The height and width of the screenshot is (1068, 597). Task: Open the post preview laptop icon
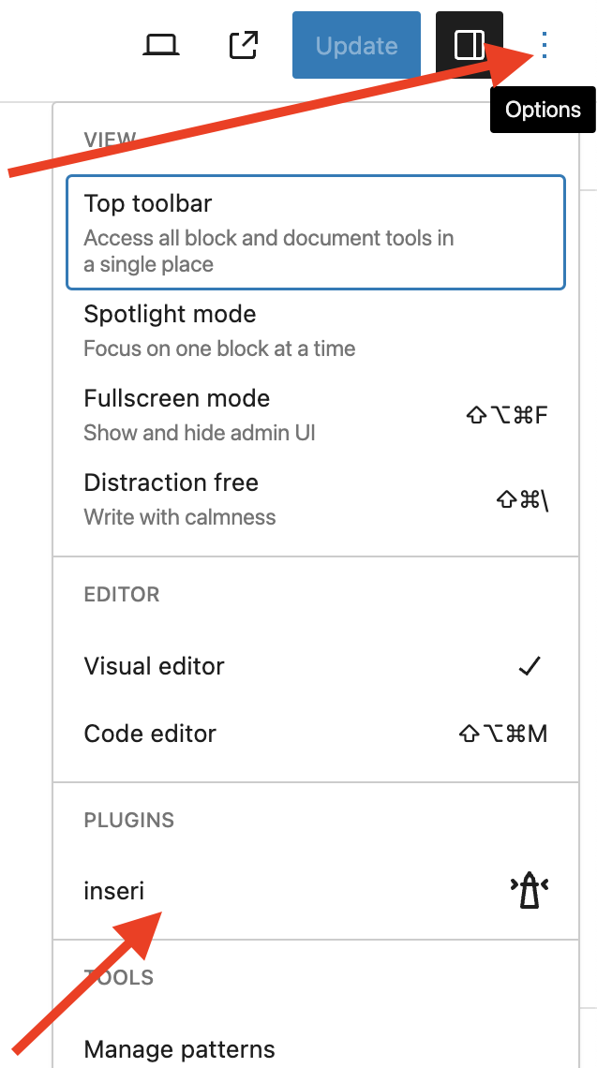point(160,44)
